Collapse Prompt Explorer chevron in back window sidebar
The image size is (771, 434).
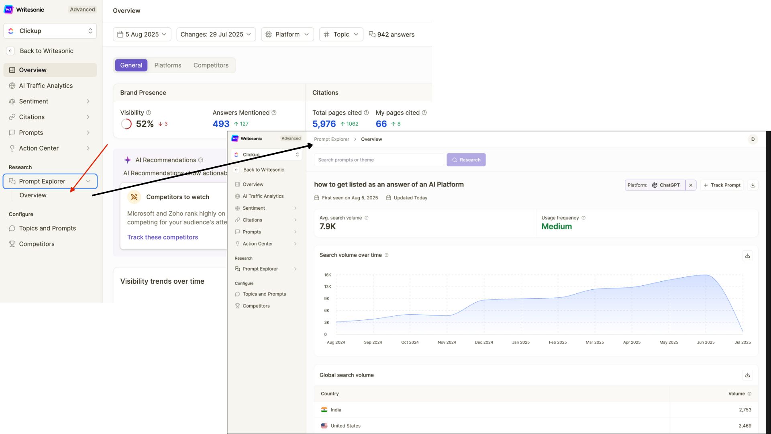pyautogui.click(x=88, y=181)
